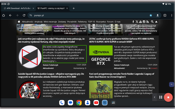175x109 pixels.
Task: Click the NVIDIA GeForce RTX thumbnail
Action: [101, 57]
